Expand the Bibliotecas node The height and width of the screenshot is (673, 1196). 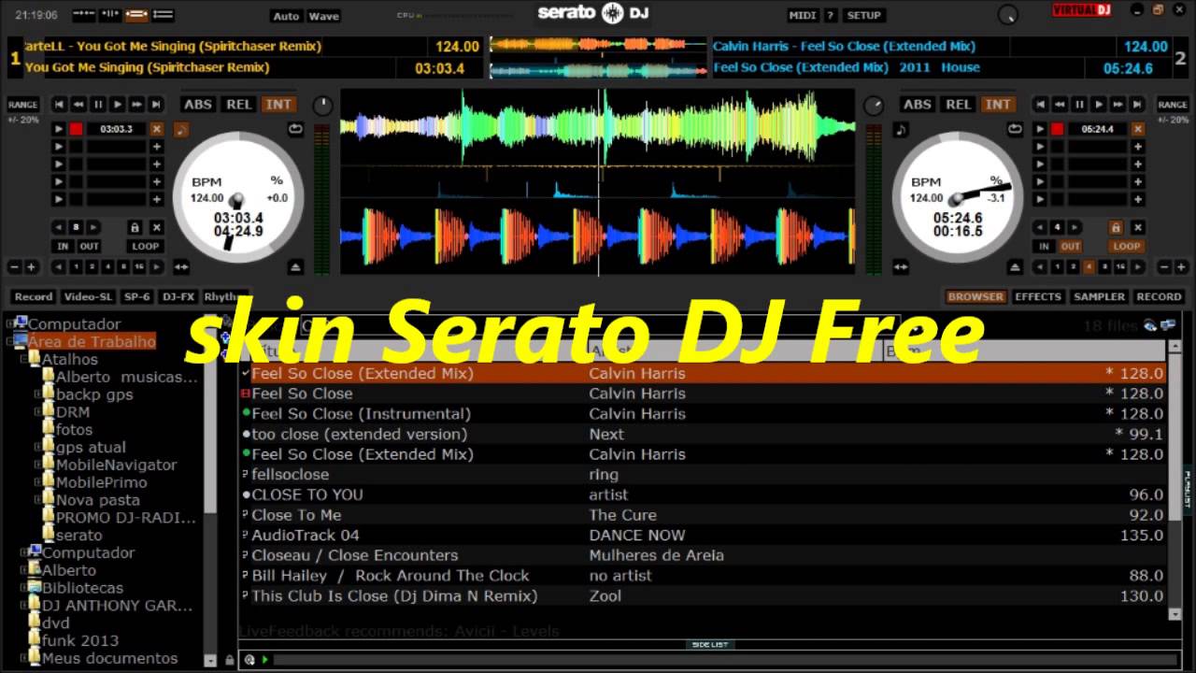(23, 588)
